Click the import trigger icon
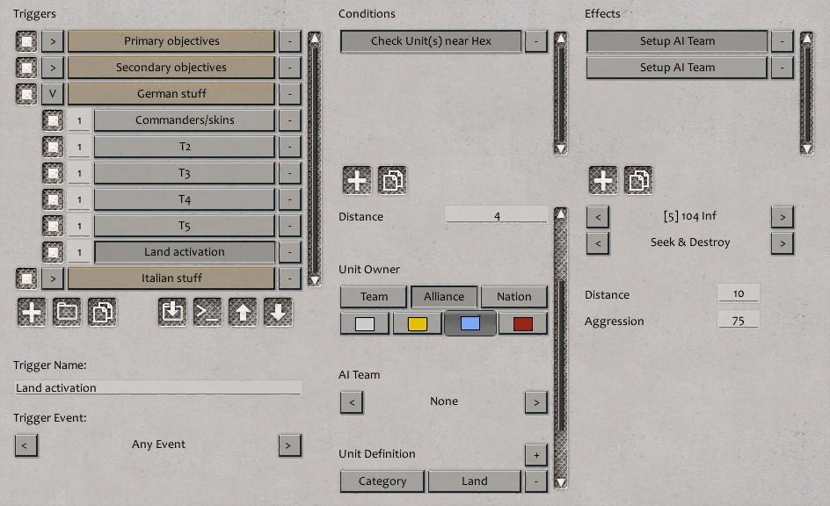The width and height of the screenshot is (830, 506). (x=172, y=312)
